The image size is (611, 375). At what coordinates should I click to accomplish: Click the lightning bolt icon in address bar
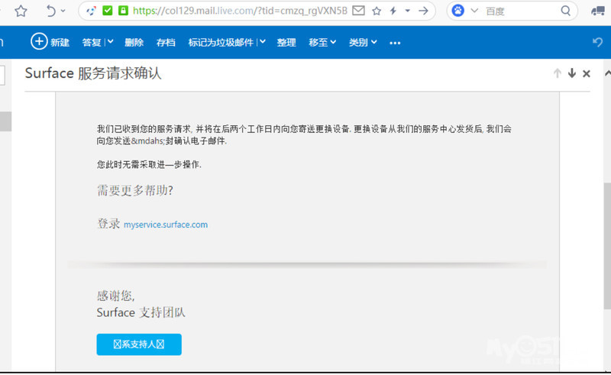[393, 11]
